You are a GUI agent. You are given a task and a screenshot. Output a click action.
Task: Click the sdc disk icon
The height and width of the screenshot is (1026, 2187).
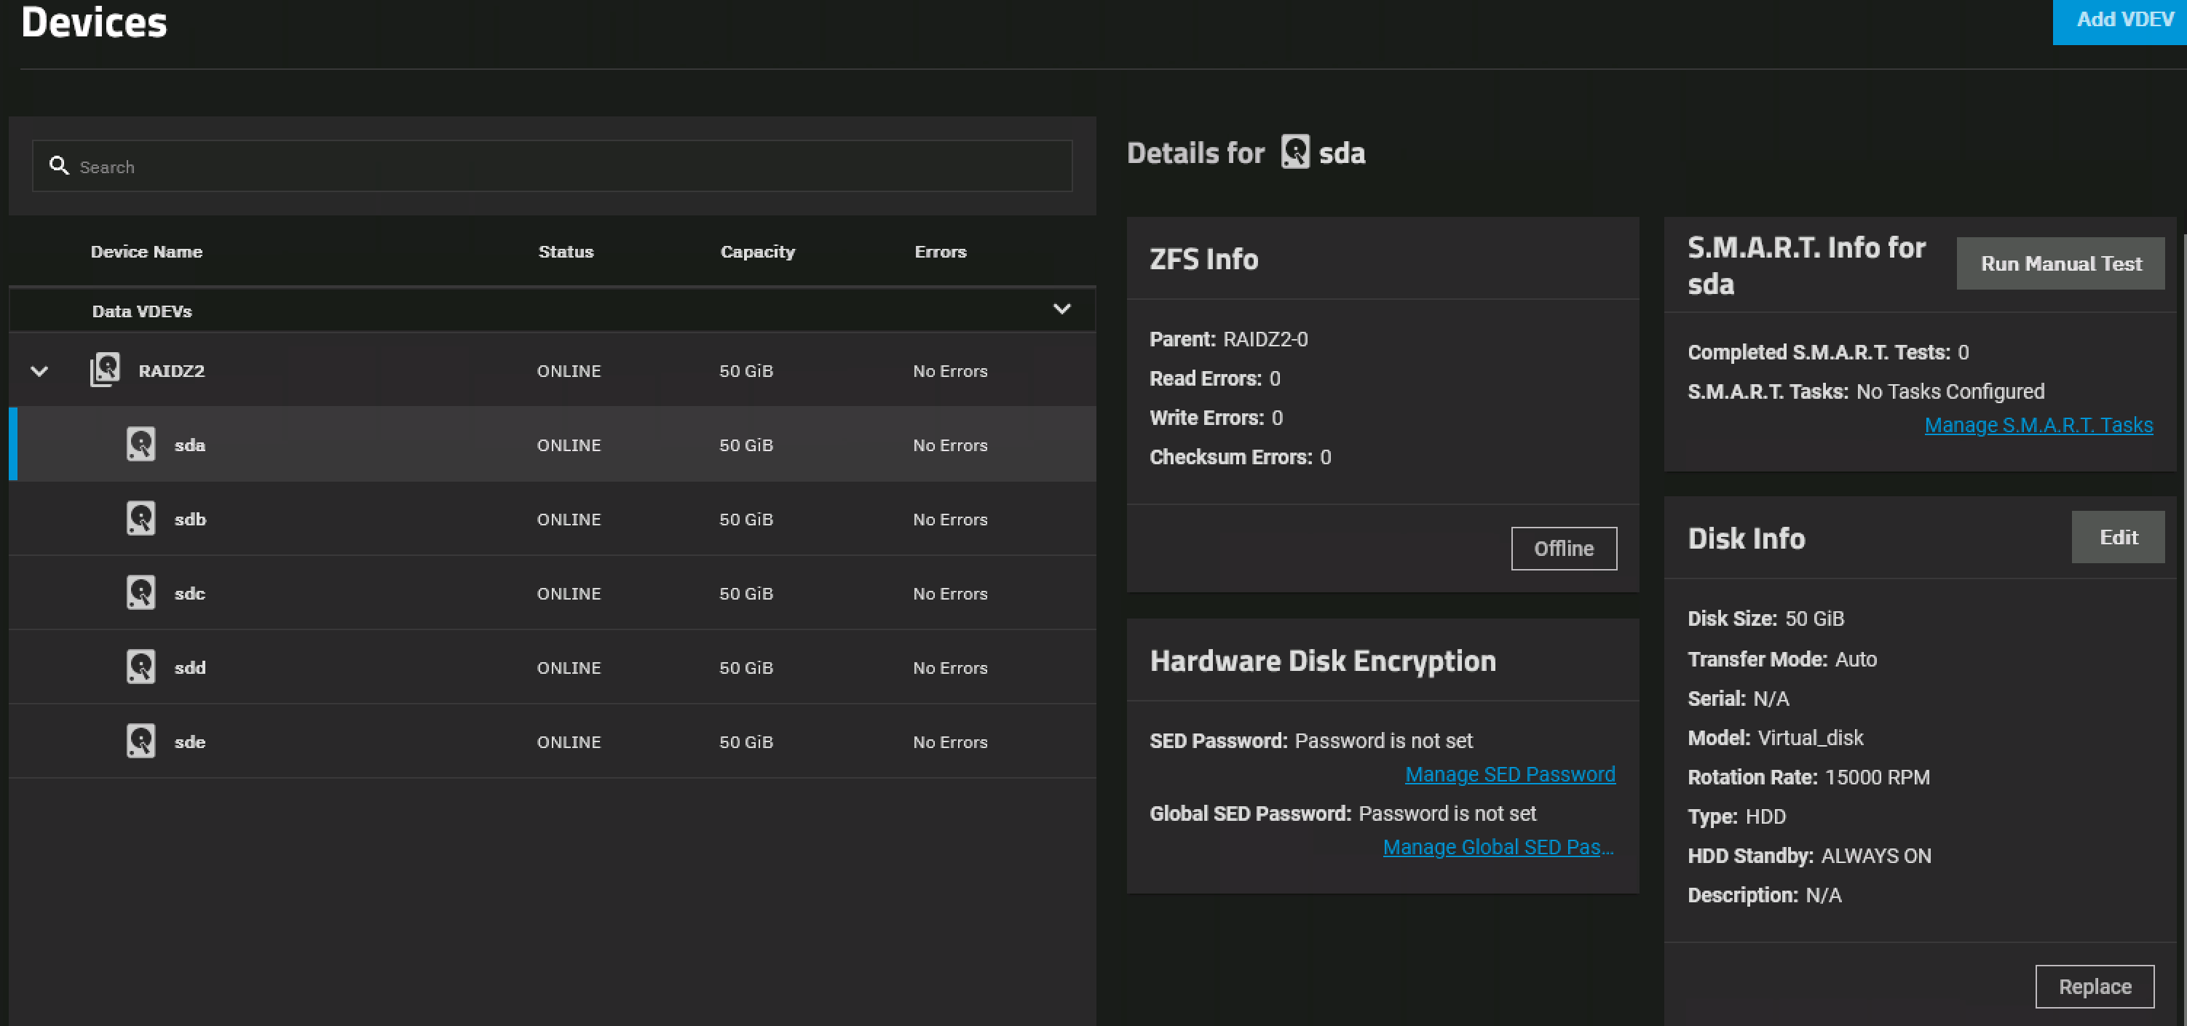[x=141, y=592]
